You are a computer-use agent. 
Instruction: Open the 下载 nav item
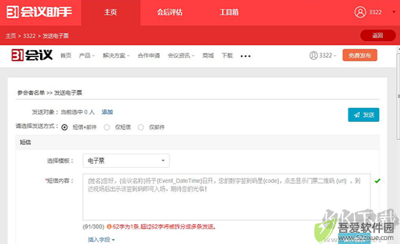click(227, 56)
